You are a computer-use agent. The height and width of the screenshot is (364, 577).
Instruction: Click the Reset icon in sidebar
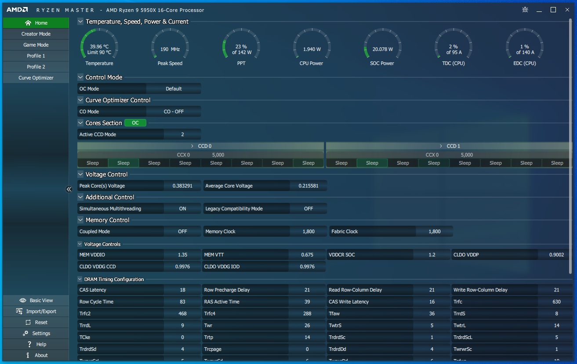tap(28, 322)
